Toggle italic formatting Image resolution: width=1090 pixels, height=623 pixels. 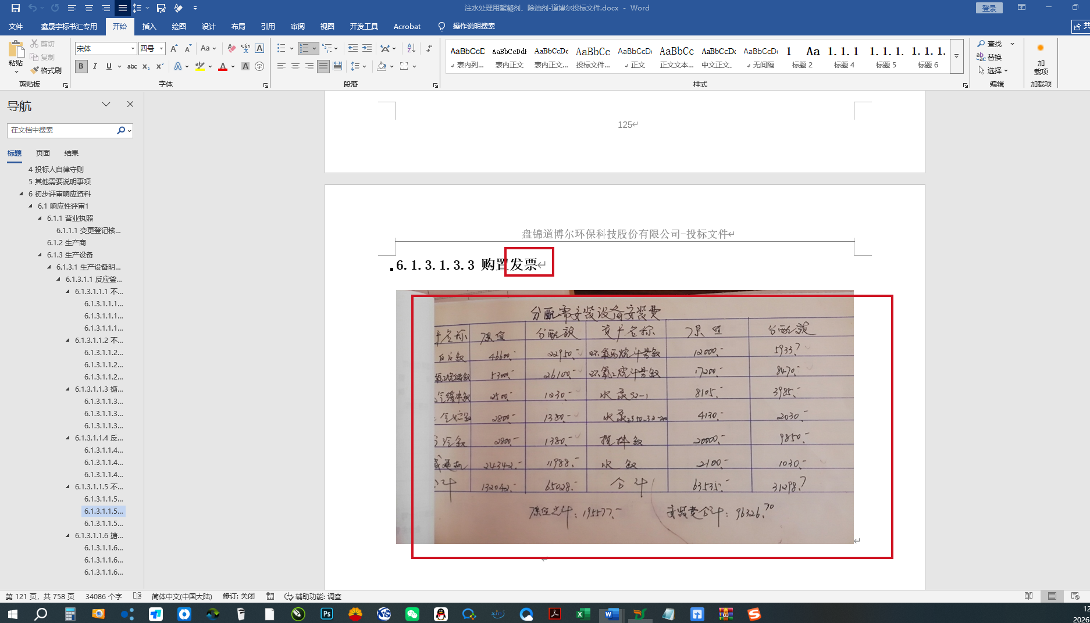(x=95, y=66)
